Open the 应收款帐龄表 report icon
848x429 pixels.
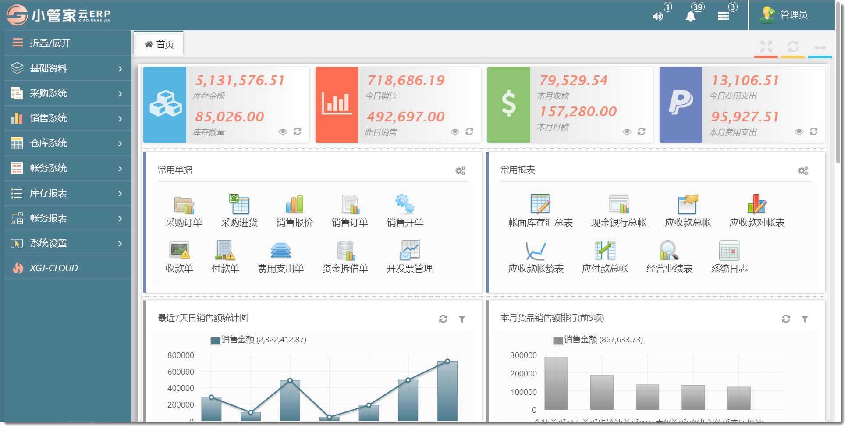[x=536, y=250]
